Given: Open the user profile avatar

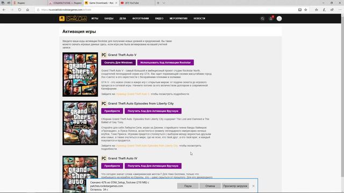Looking at the screenshot, I should pos(279,19).
